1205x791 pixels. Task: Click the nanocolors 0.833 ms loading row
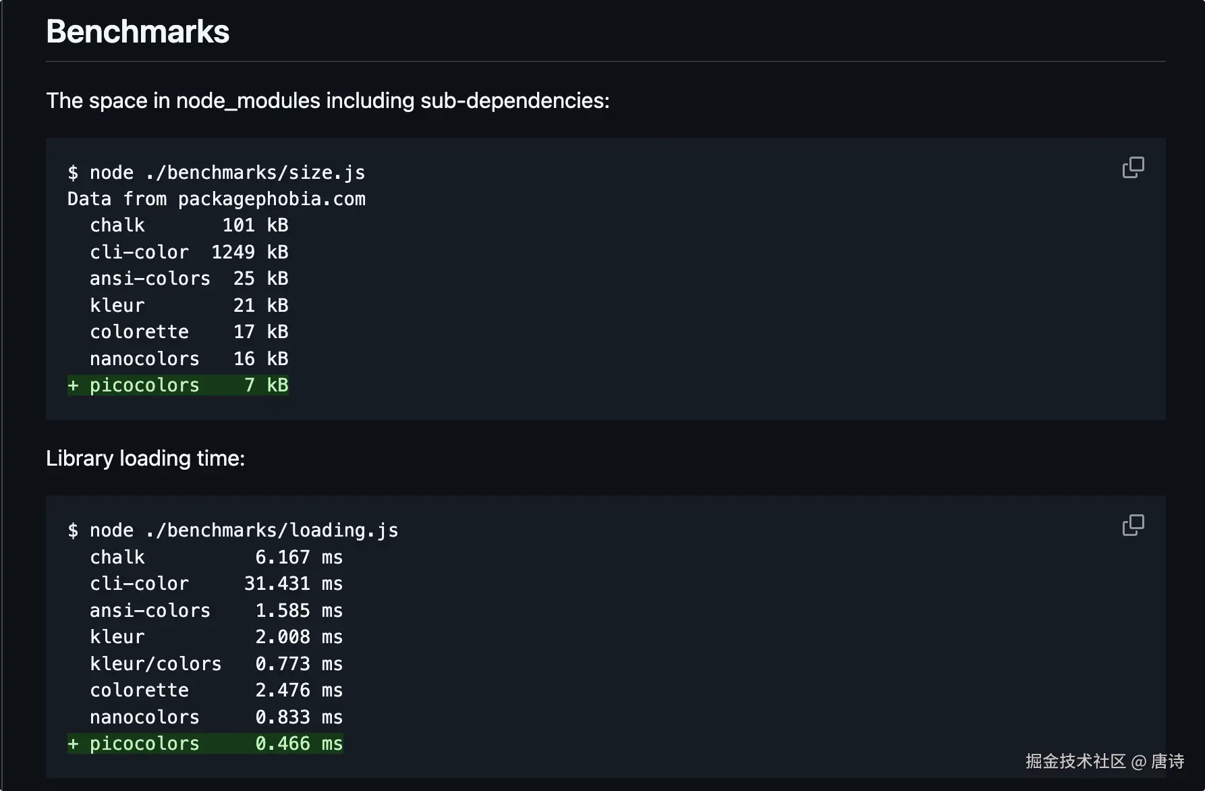coord(216,717)
